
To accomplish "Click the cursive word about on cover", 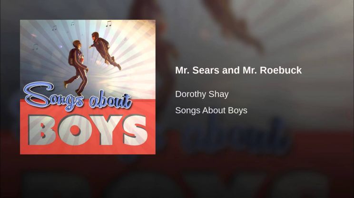I will coord(110,99).
